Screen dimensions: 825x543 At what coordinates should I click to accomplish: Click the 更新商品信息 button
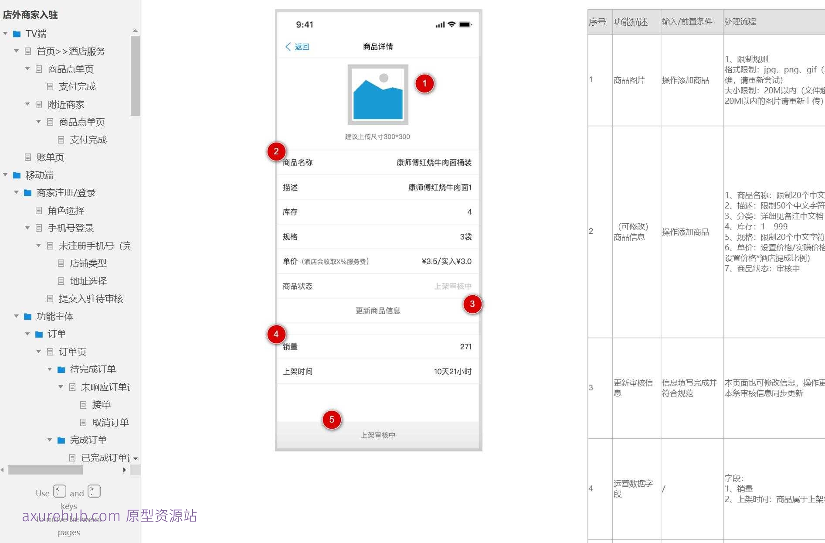coord(377,311)
